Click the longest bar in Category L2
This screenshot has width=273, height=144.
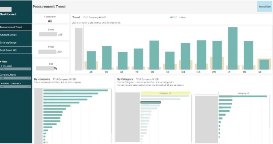coord(243,96)
